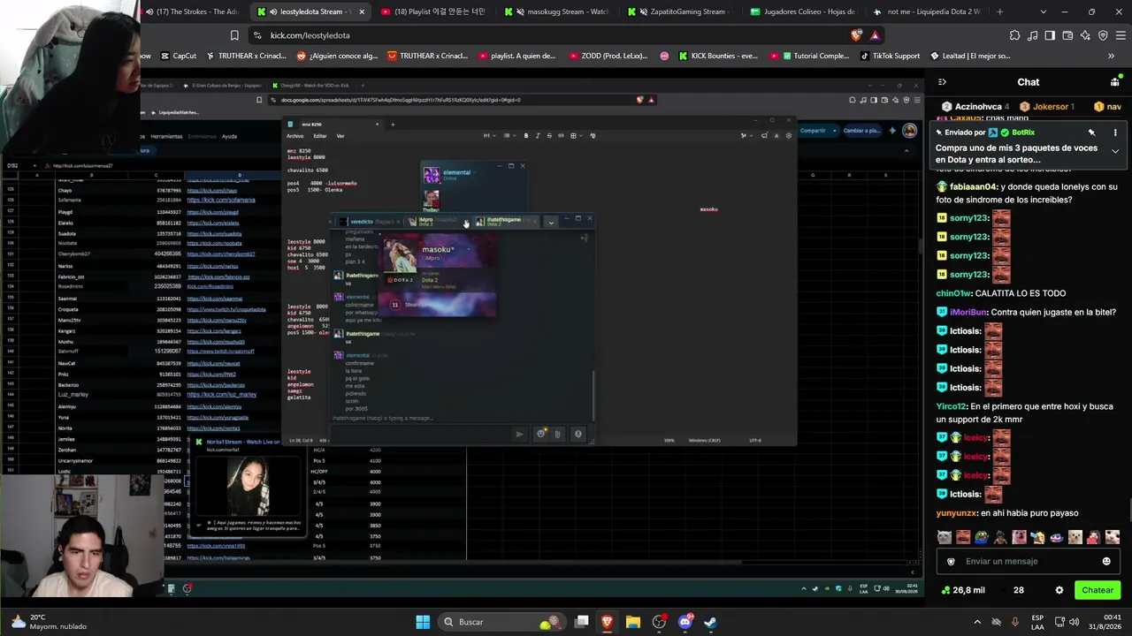Screen dimensions: 1132x636
Task: Open Steam from the taskbar
Action: 710,622
